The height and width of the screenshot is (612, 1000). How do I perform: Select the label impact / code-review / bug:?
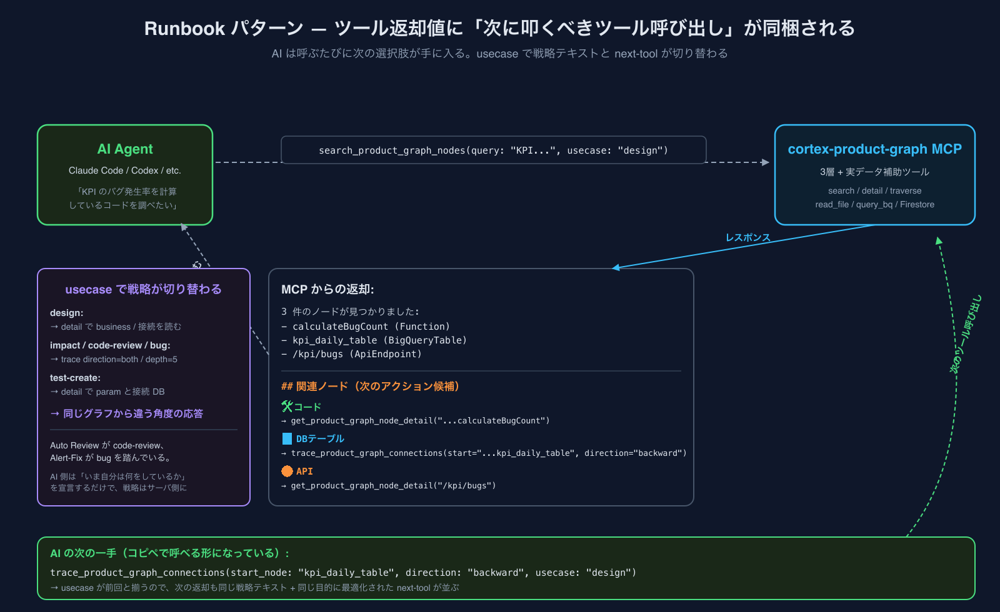pyautogui.click(x=110, y=345)
